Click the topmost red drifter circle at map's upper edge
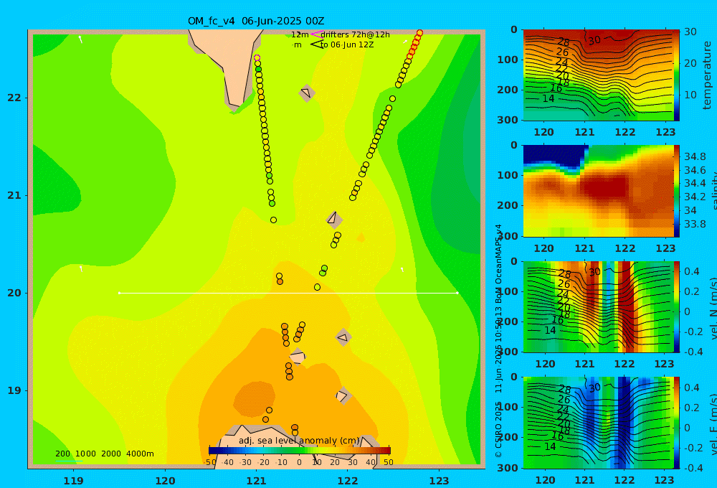The height and width of the screenshot is (488, 717). pyautogui.click(x=419, y=33)
